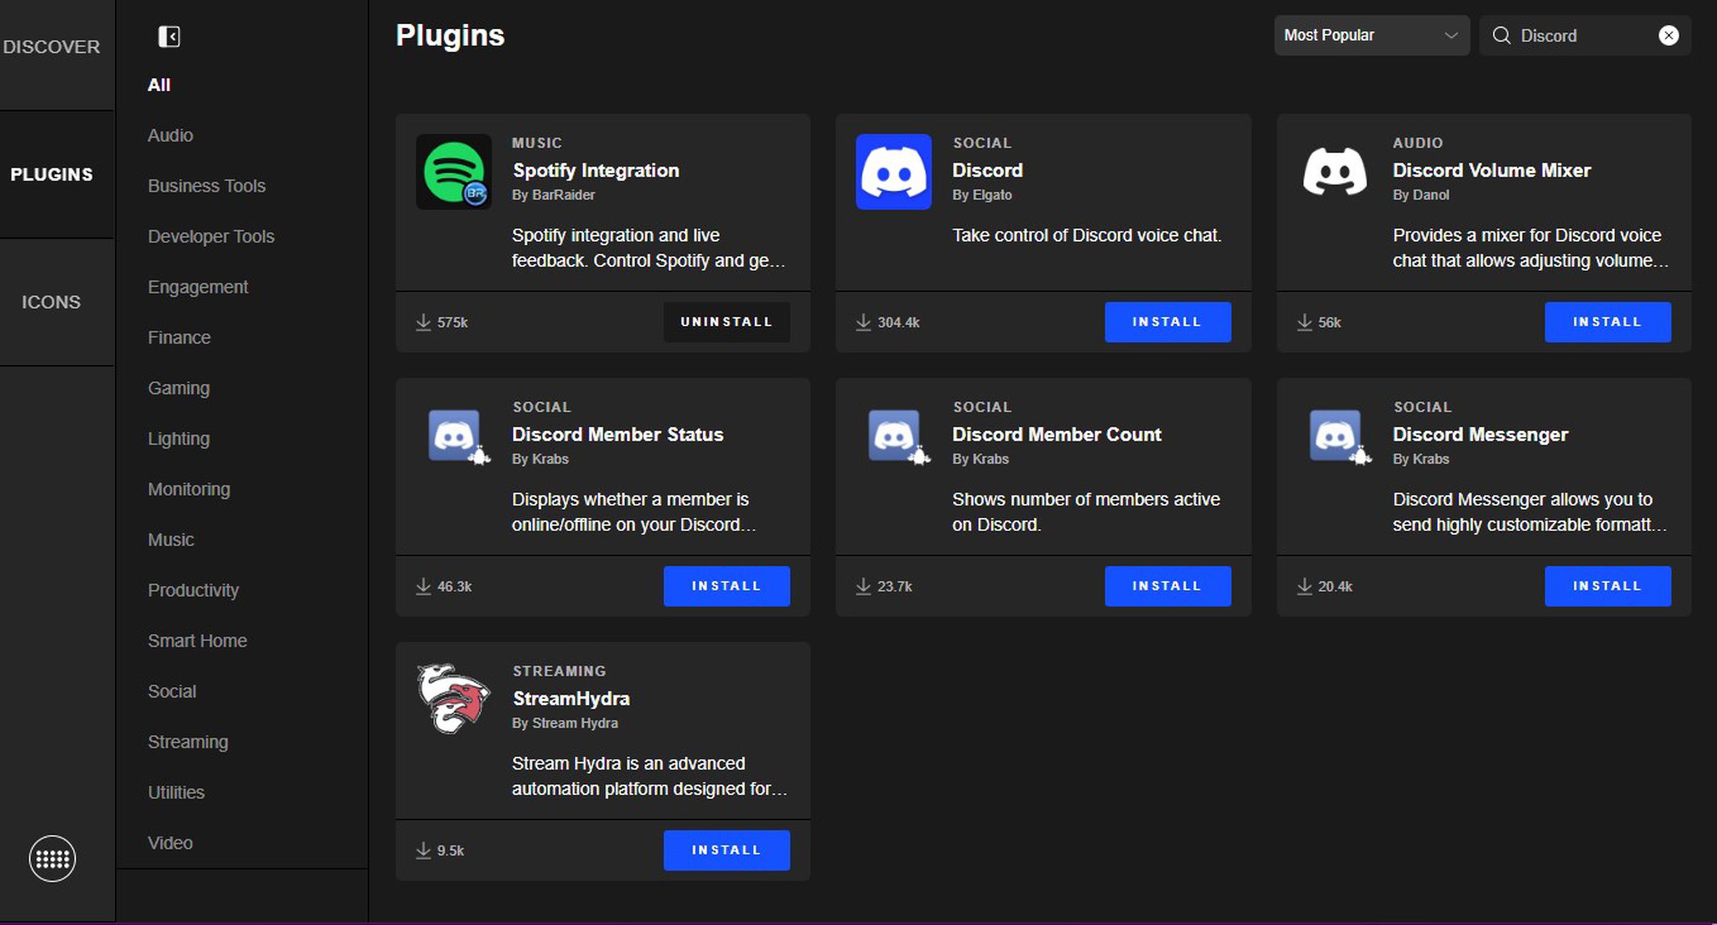Screen dimensions: 1717x925
Task: Open the Discord Member Status icon
Action: [x=459, y=437]
